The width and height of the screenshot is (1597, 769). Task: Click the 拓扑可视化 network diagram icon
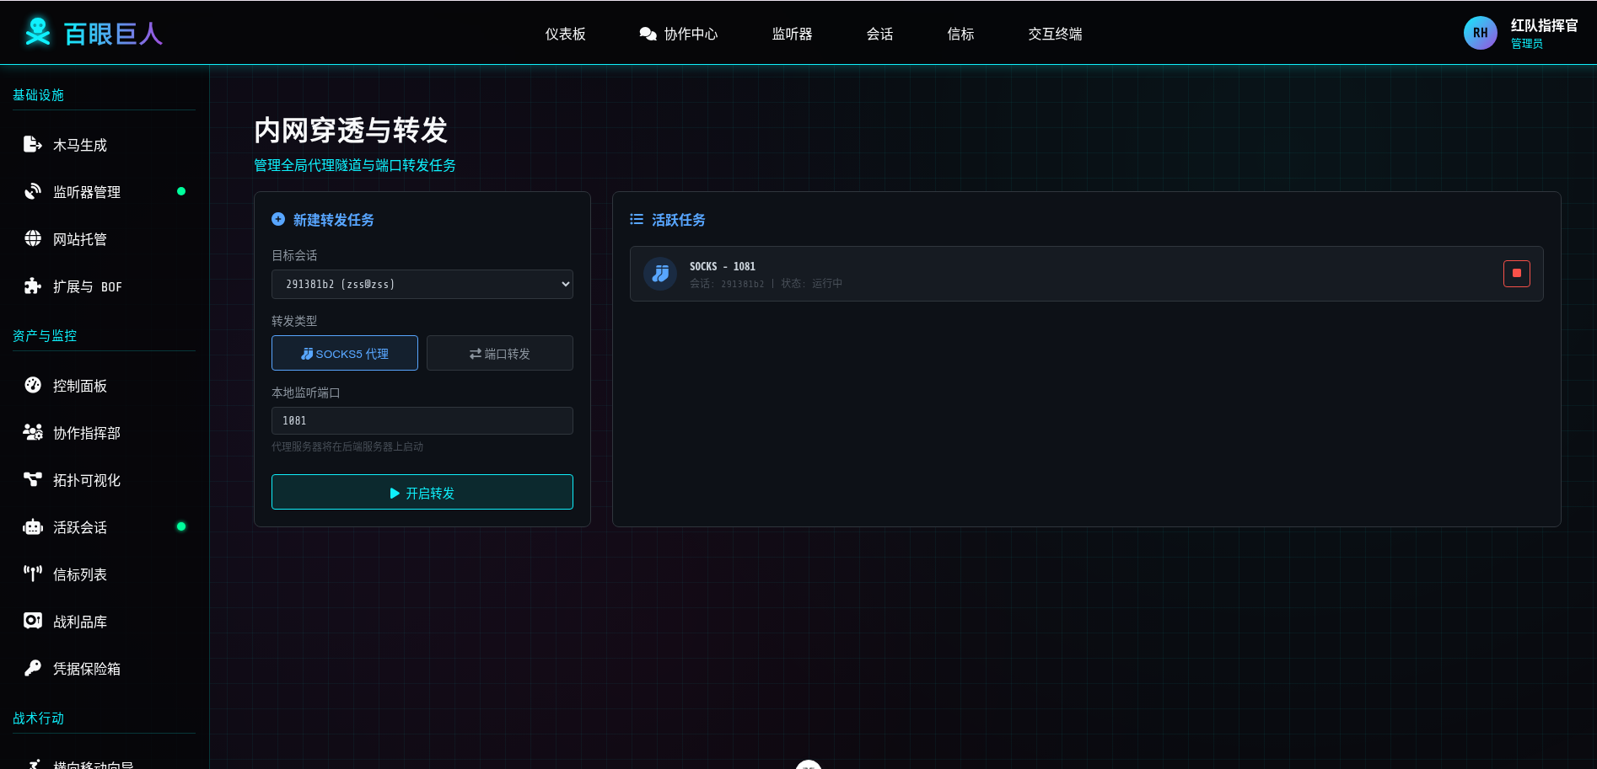pos(32,480)
